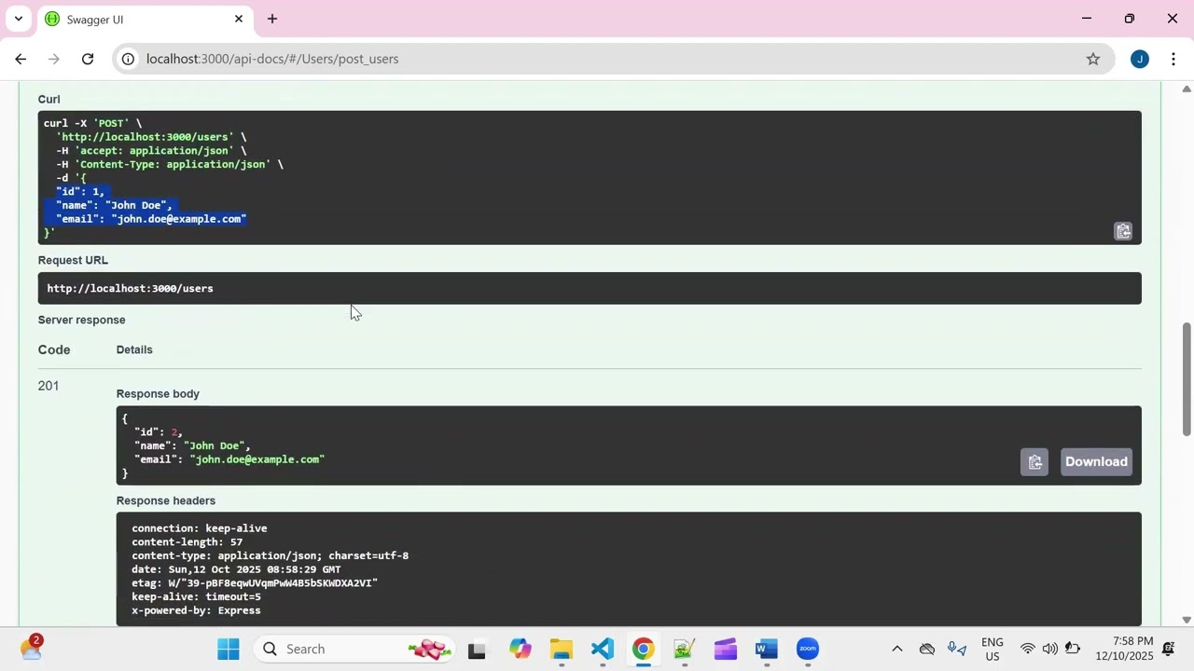Bookmark this page with the star icon
The image size is (1194, 671).
click(1093, 59)
